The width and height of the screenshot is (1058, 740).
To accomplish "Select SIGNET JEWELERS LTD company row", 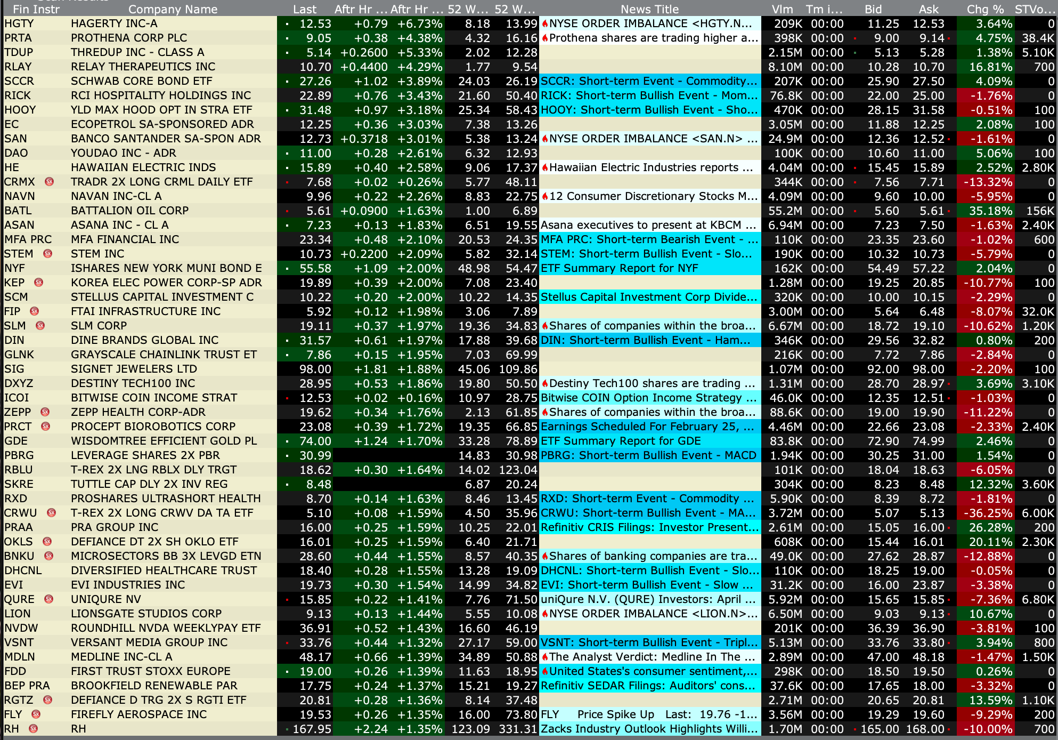I will (134, 369).
